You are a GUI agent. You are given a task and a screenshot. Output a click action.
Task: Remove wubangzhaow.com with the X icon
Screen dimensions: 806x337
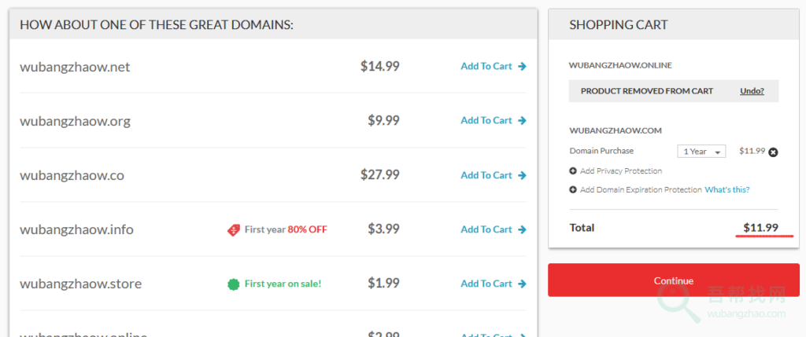773,152
